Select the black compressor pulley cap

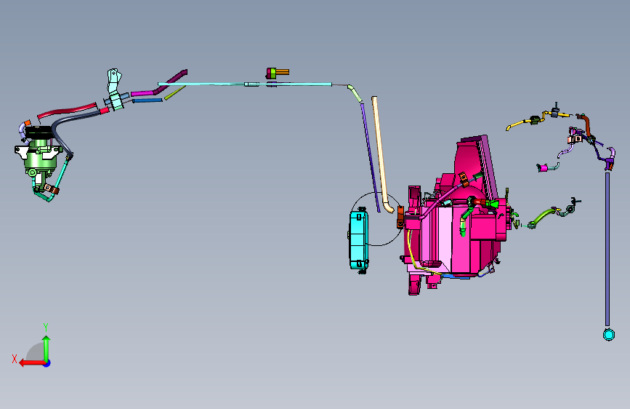click(39, 132)
